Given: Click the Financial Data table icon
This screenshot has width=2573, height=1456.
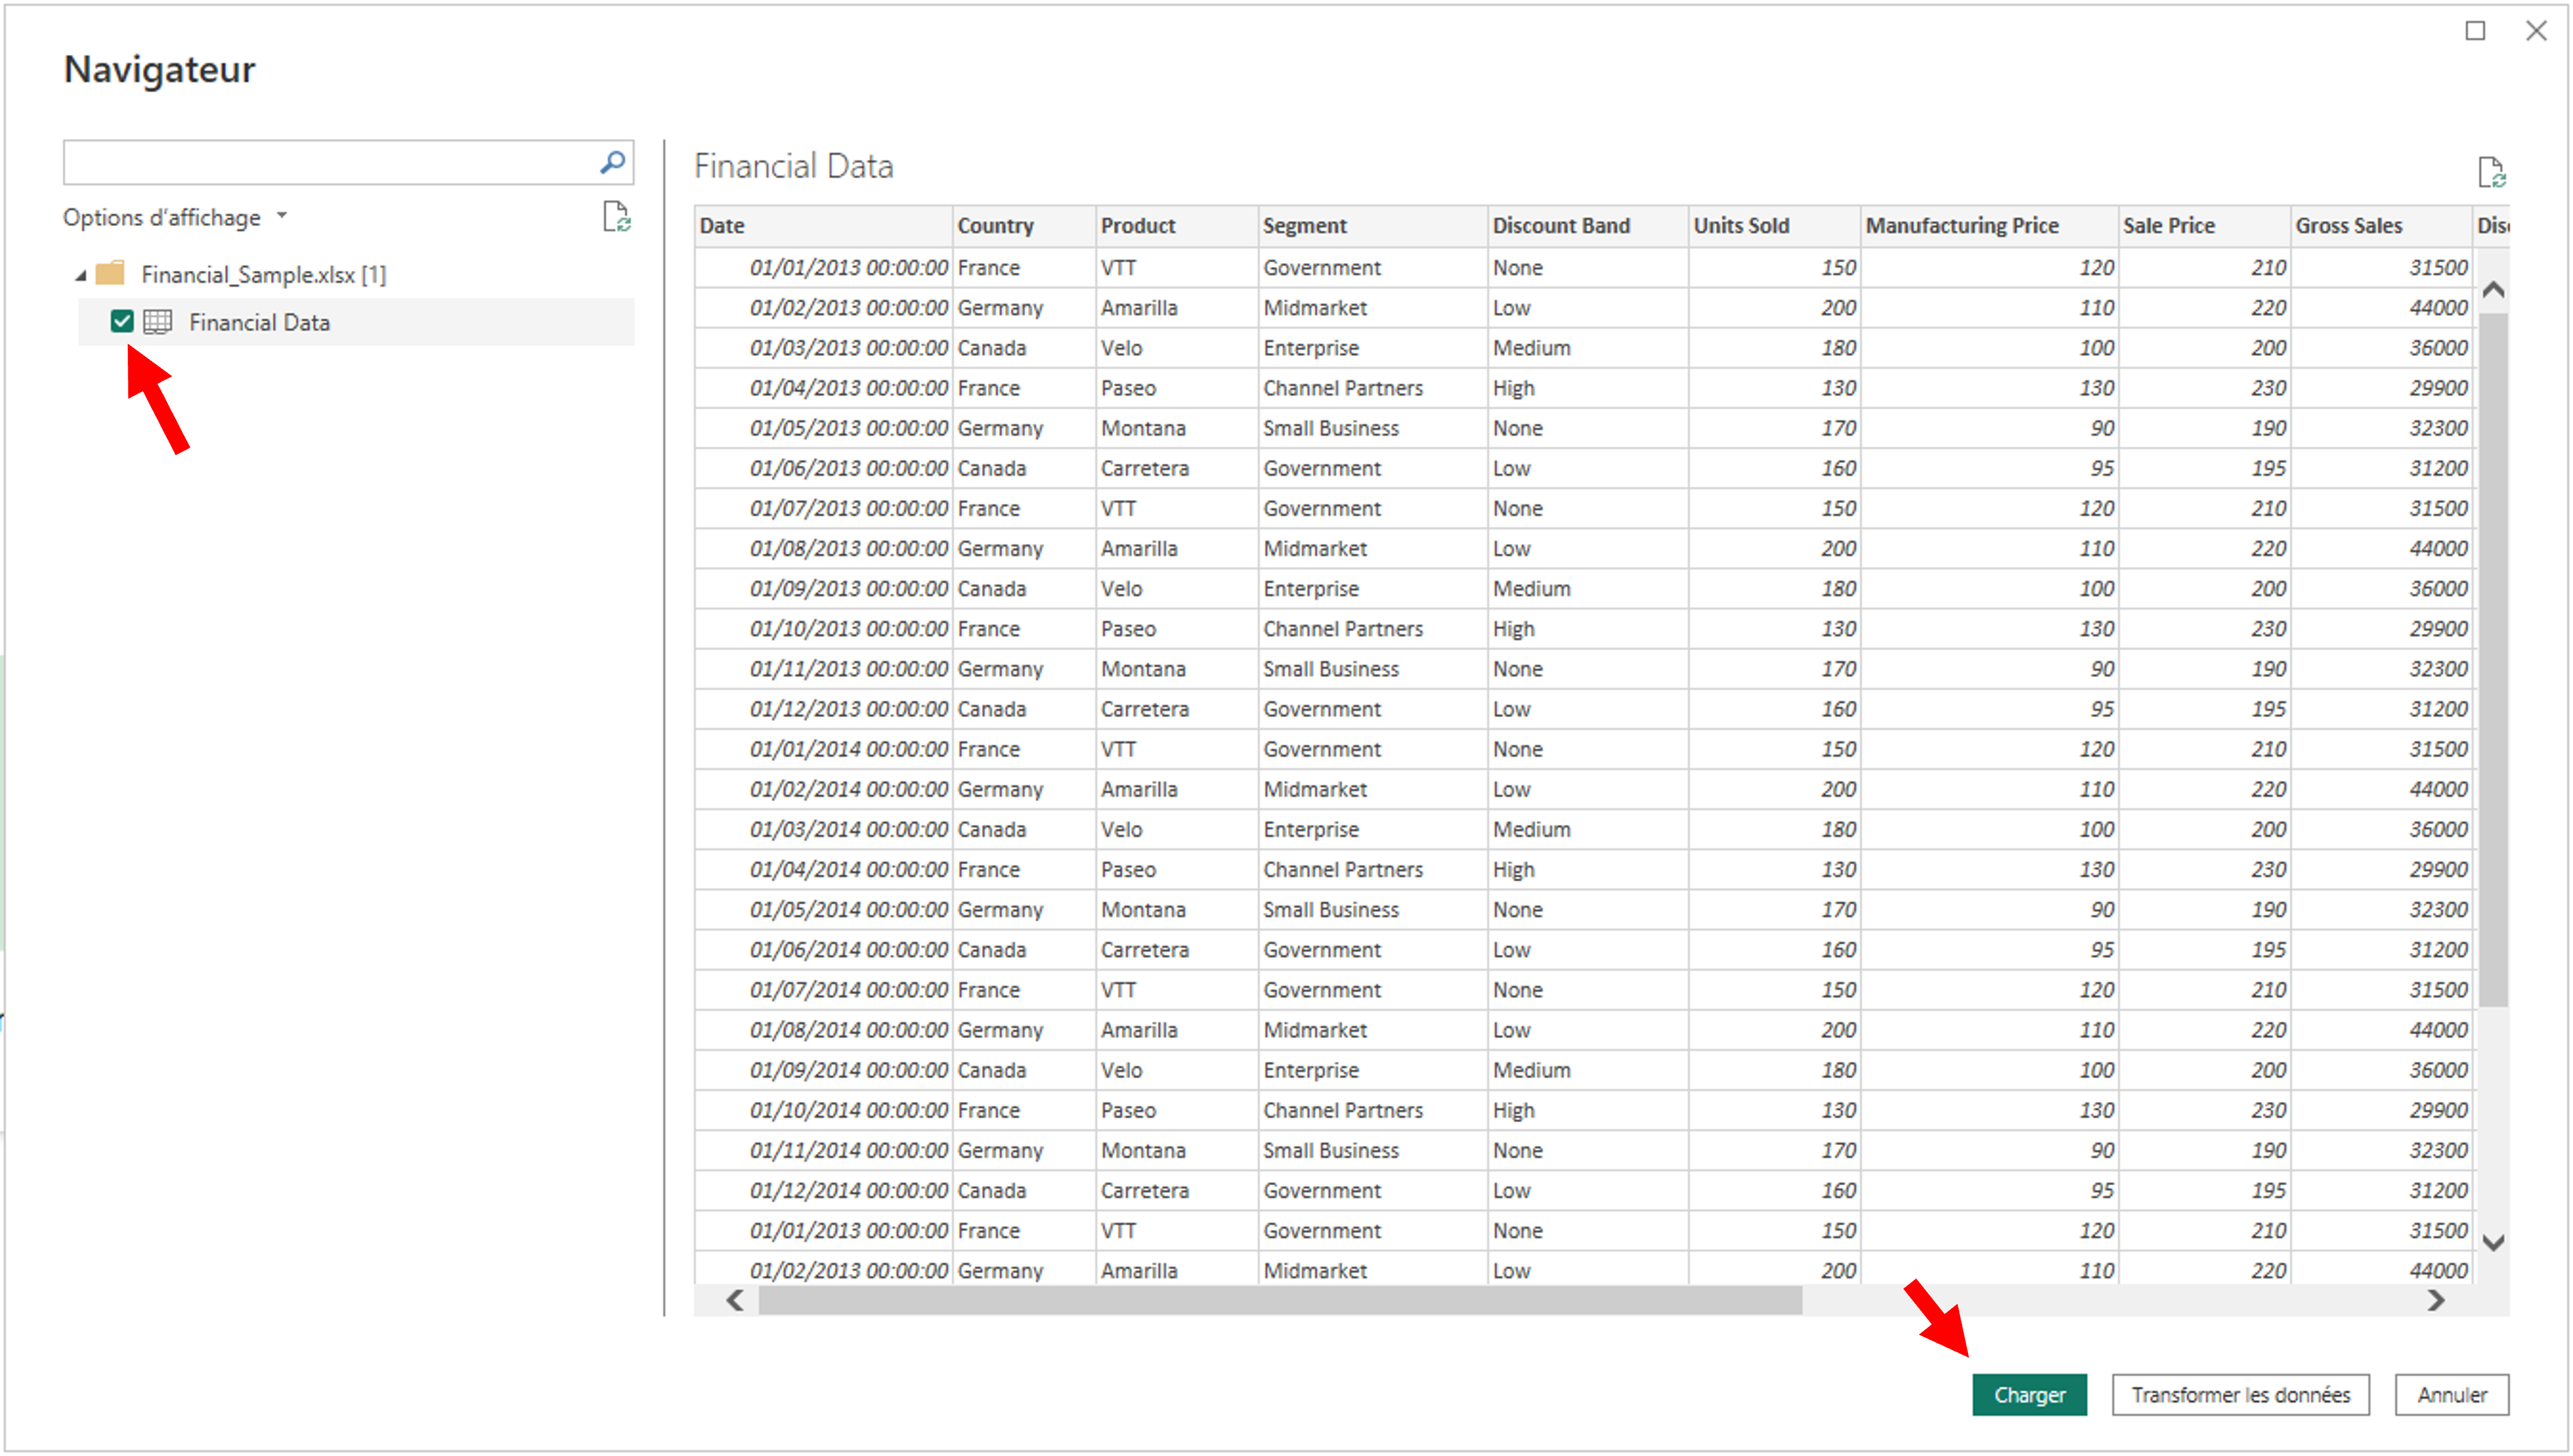Looking at the screenshot, I should point(158,322).
